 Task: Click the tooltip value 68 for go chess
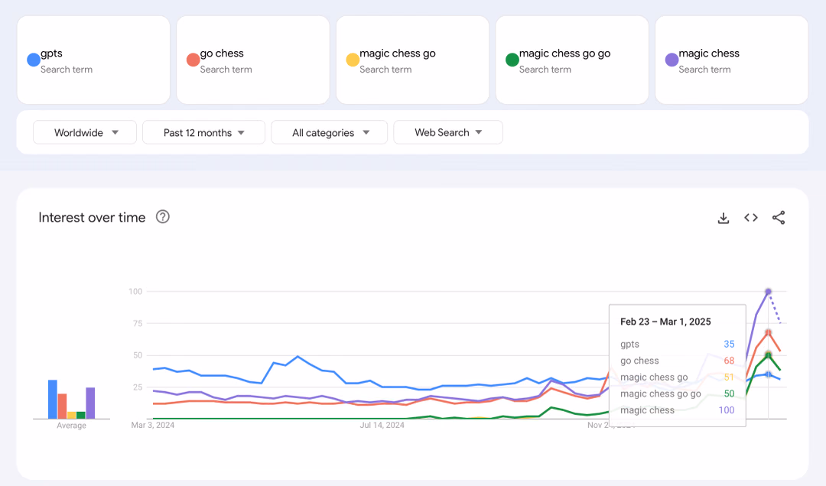tap(729, 361)
